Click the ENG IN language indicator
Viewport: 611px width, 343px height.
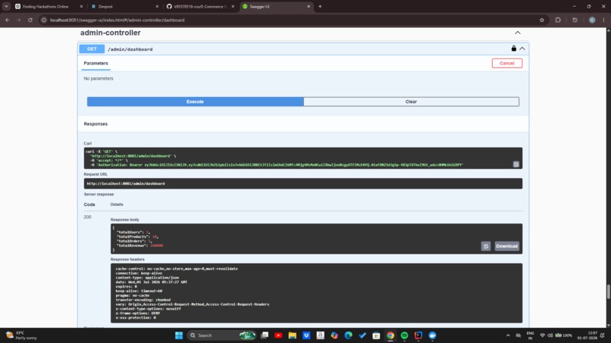point(531,335)
